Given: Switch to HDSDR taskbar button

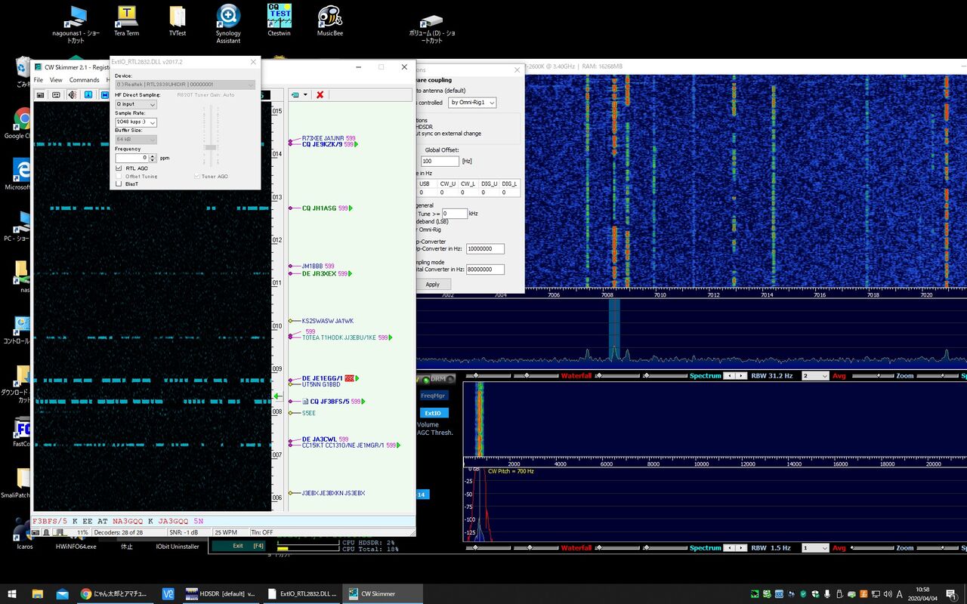Looking at the screenshot, I should (x=221, y=593).
